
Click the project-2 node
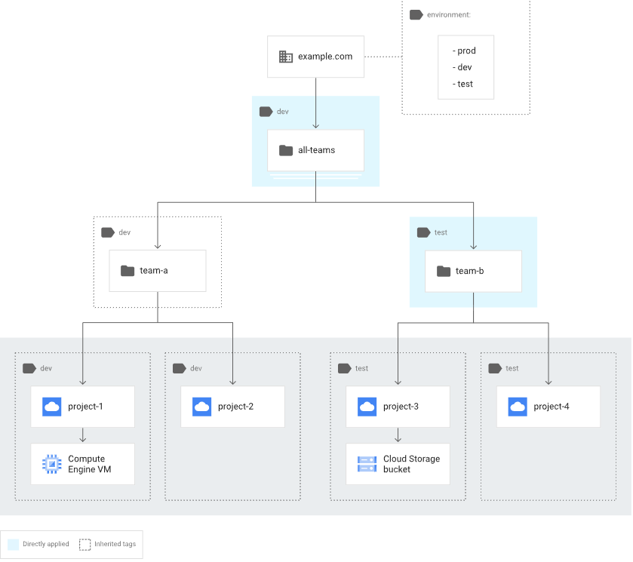pos(232,406)
